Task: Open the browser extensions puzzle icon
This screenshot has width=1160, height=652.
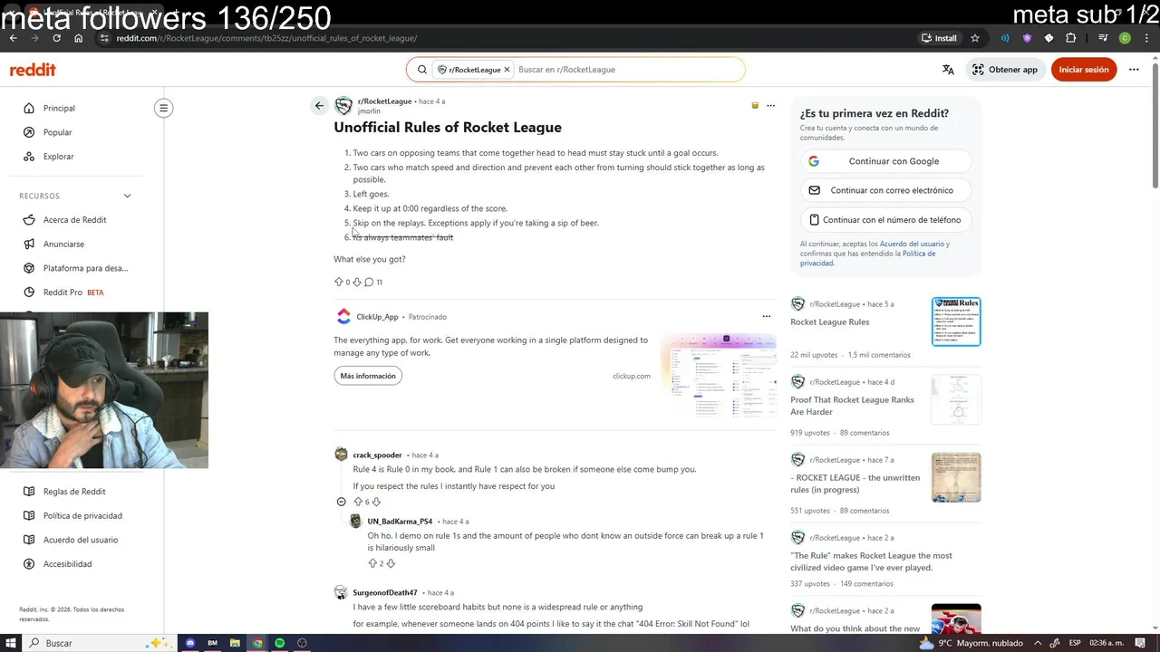Action: pos(1071,38)
